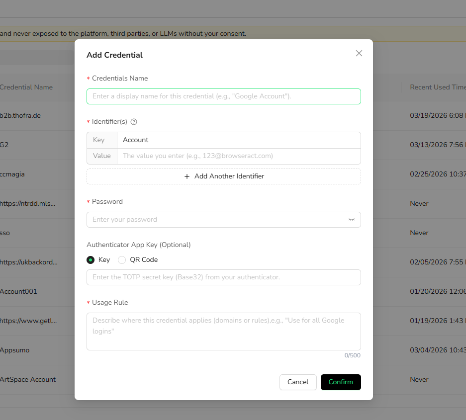
Task: Select the sso credential row
Action: point(5,233)
